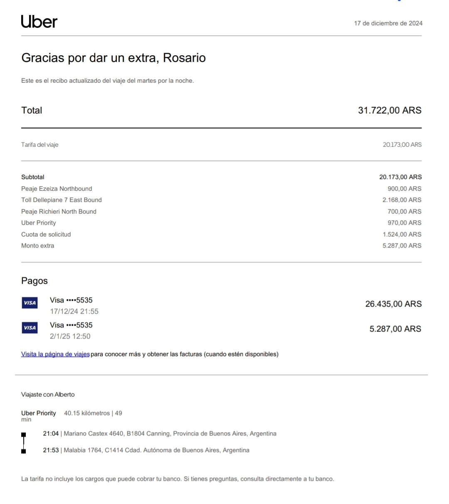Select the total amount 31.722,00 ARS
Screen dimensions: 449x504
coord(390,111)
